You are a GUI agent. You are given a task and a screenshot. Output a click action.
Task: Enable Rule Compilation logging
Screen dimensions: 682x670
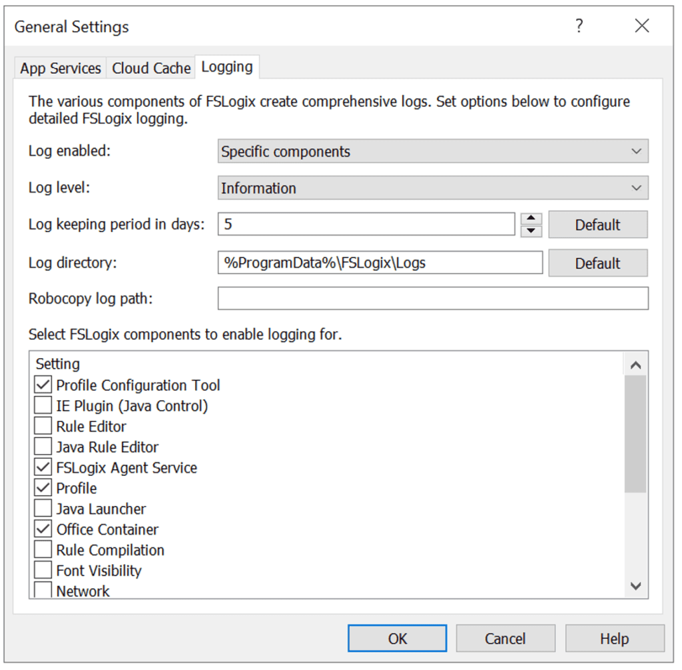point(43,549)
